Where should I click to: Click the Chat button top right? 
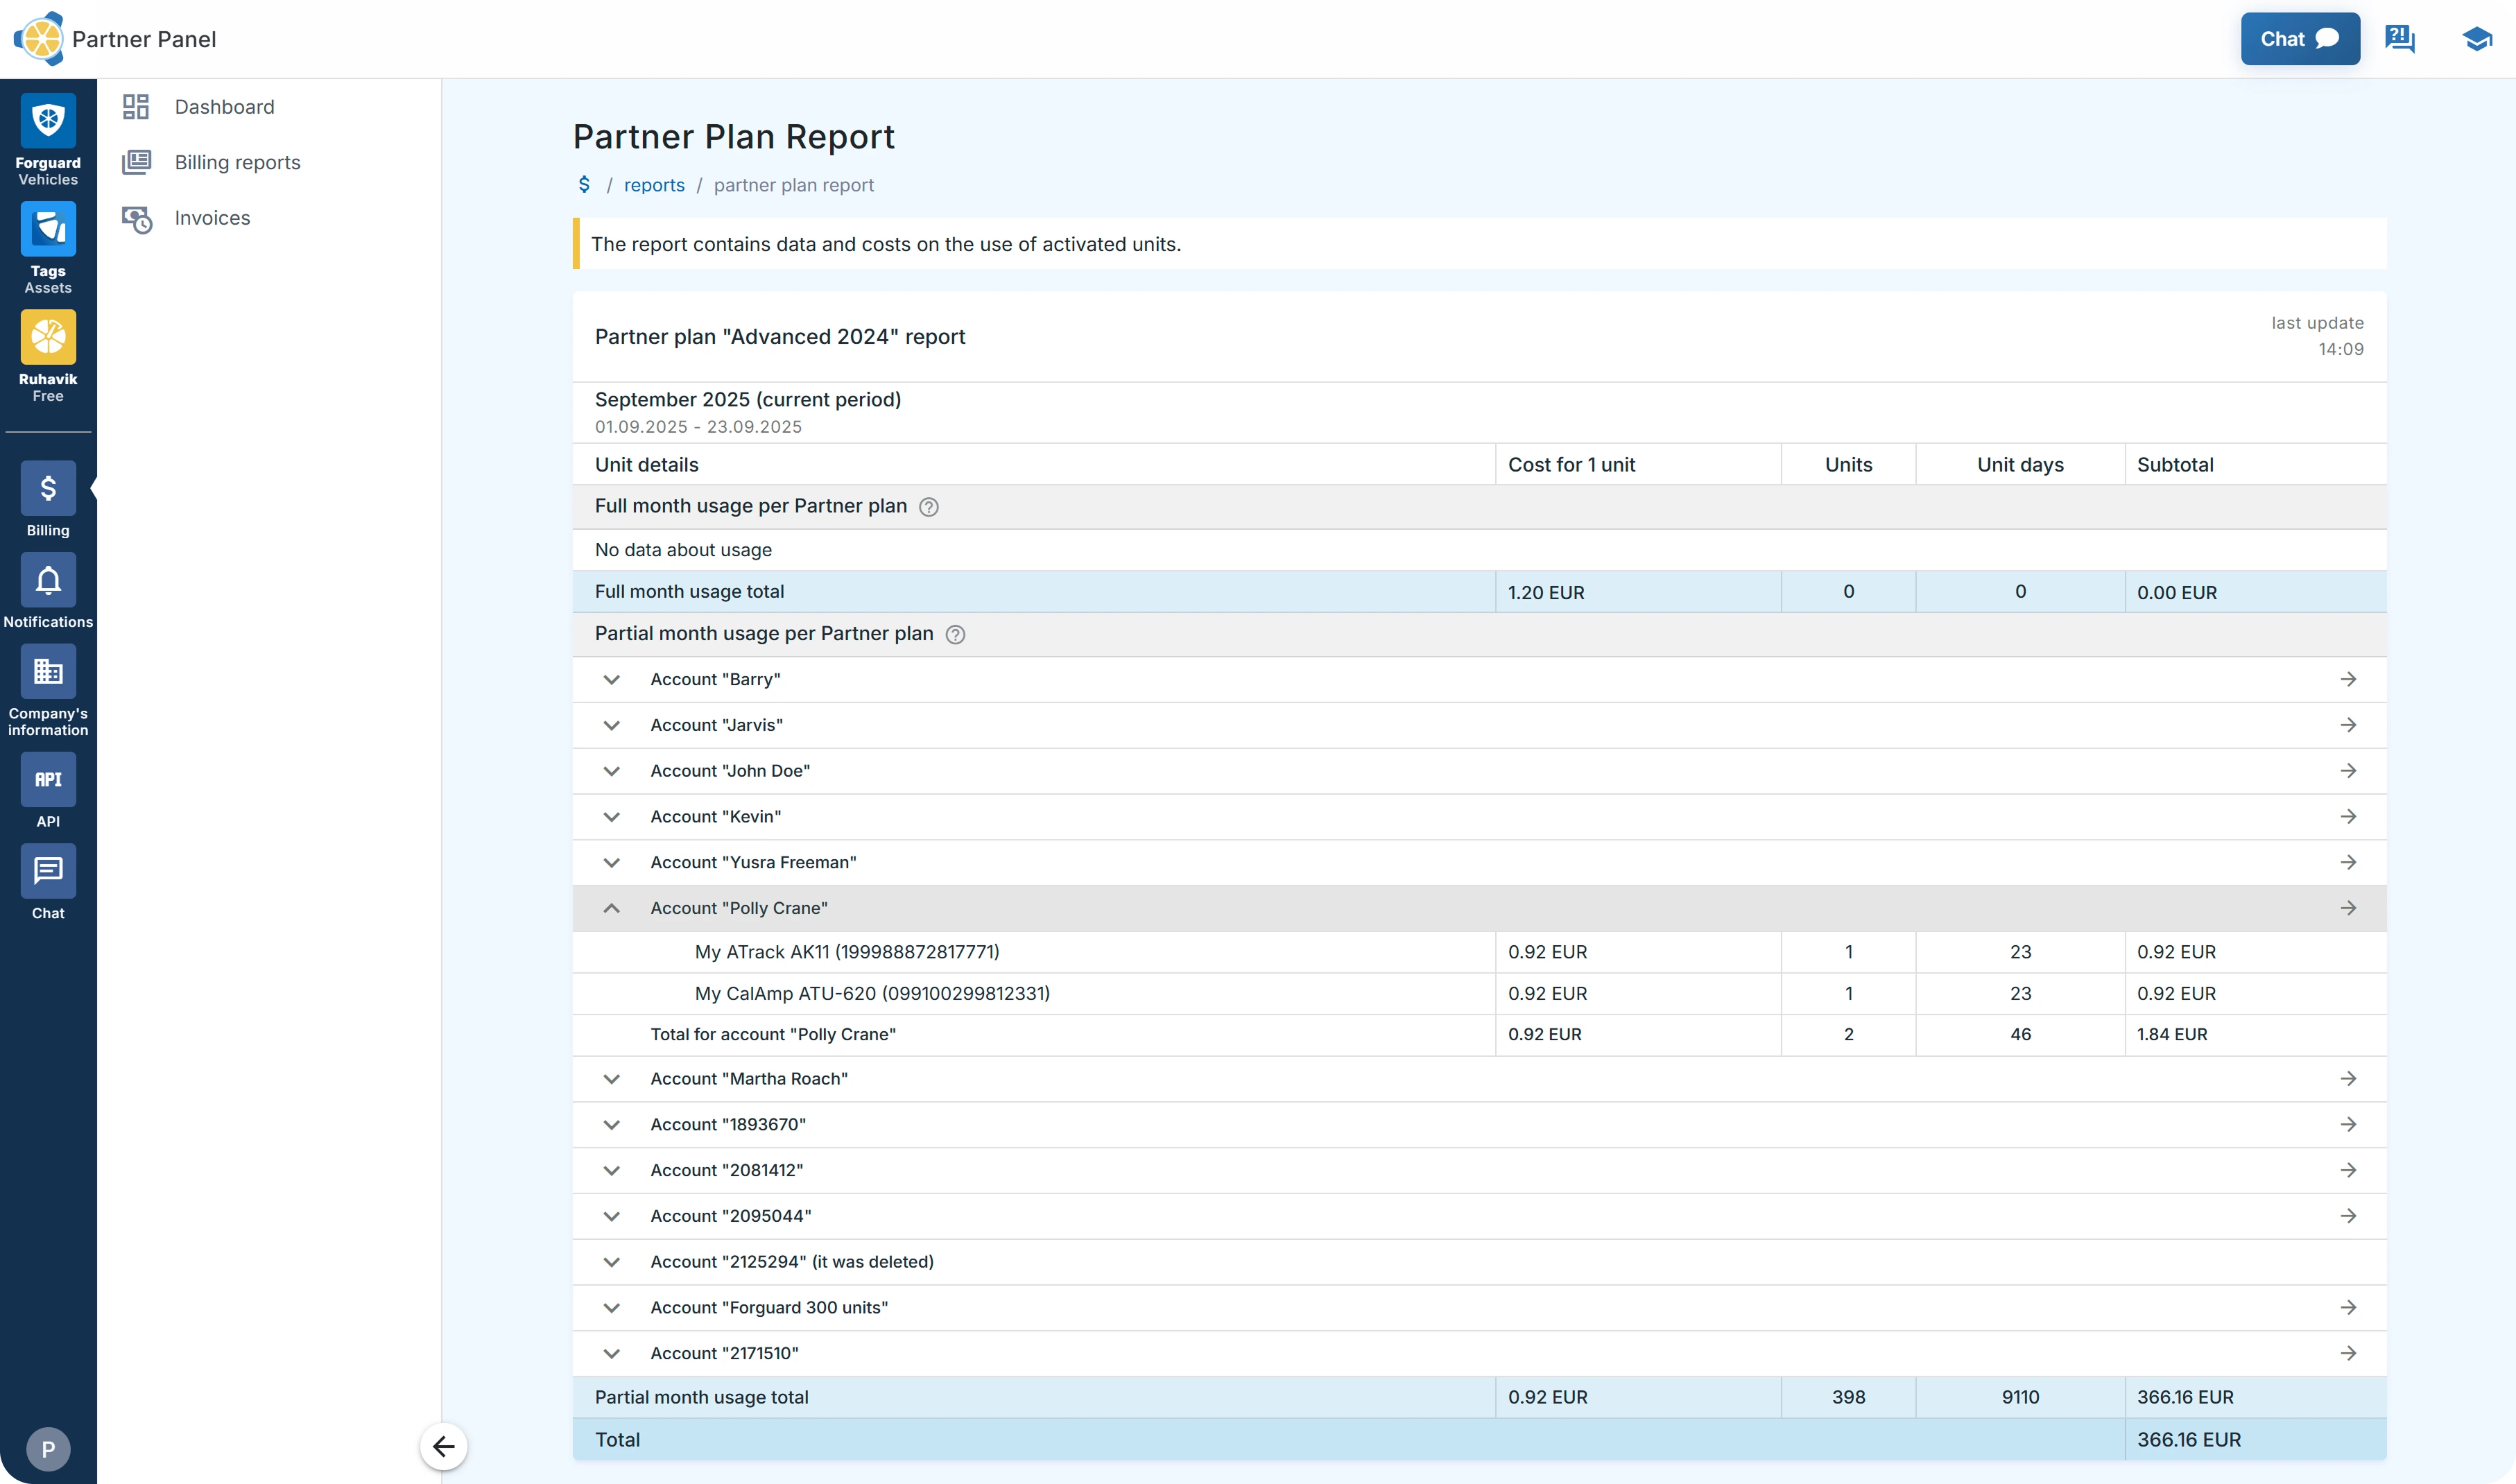click(2300, 39)
